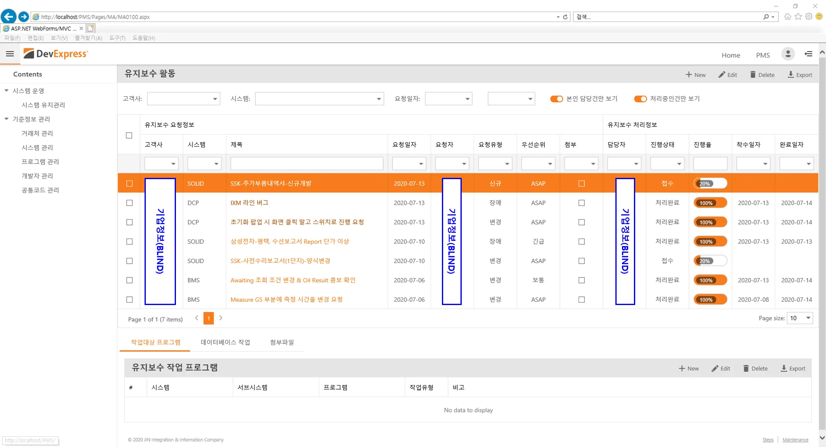The width and height of the screenshot is (826, 447).
Task: Open the Page size dropdown
Action: tap(808, 318)
